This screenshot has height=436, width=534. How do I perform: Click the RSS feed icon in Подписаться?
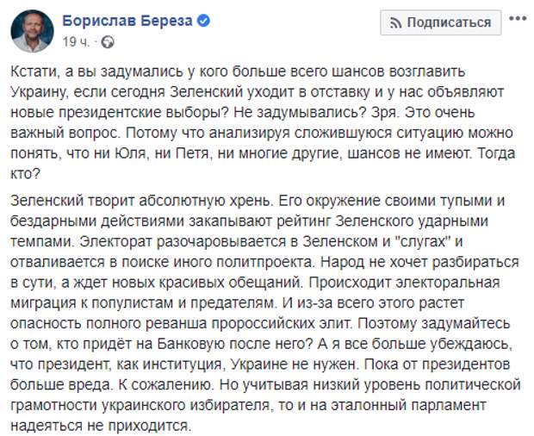click(395, 22)
